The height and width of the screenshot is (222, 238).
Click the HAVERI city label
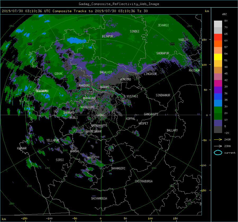[92, 158]
